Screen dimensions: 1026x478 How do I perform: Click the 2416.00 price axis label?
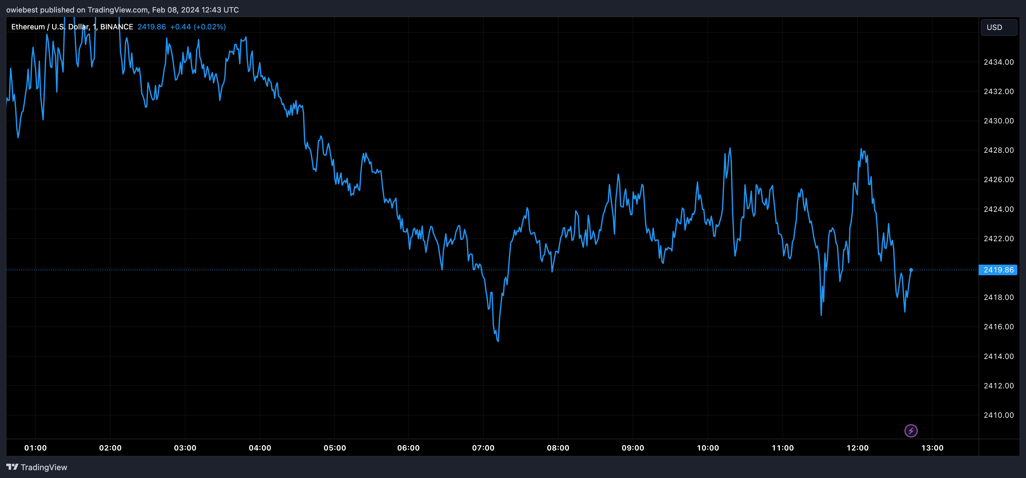coord(999,326)
